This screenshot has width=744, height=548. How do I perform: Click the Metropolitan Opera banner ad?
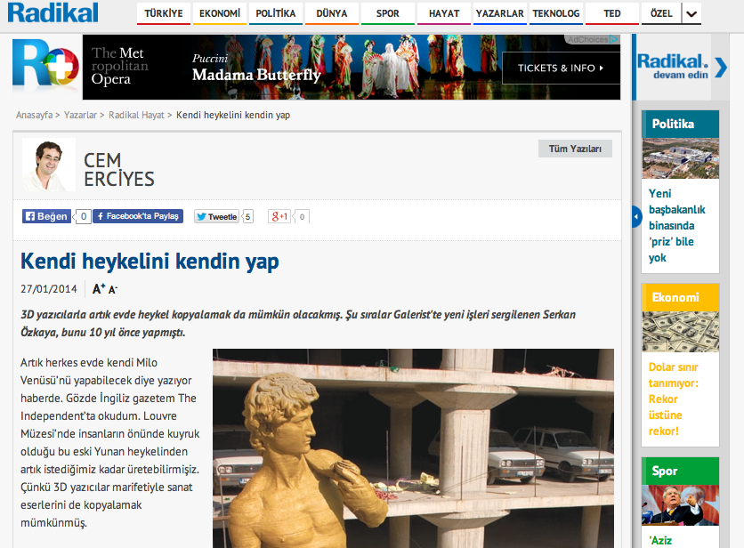click(x=352, y=67)
